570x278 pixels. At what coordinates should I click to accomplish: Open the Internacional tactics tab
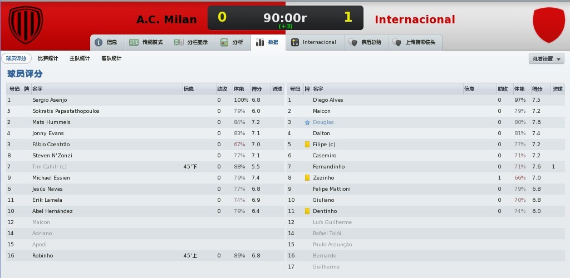pos(314,42)
